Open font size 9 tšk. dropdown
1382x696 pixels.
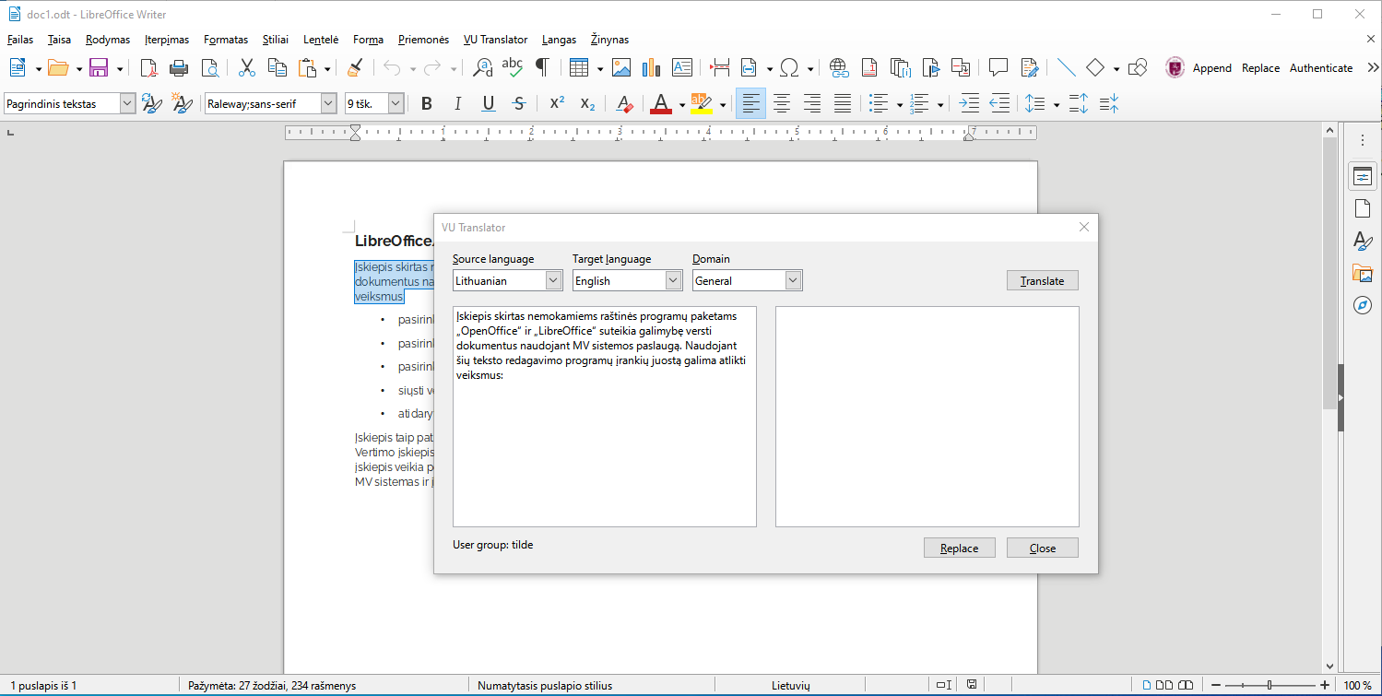[396, 104]
